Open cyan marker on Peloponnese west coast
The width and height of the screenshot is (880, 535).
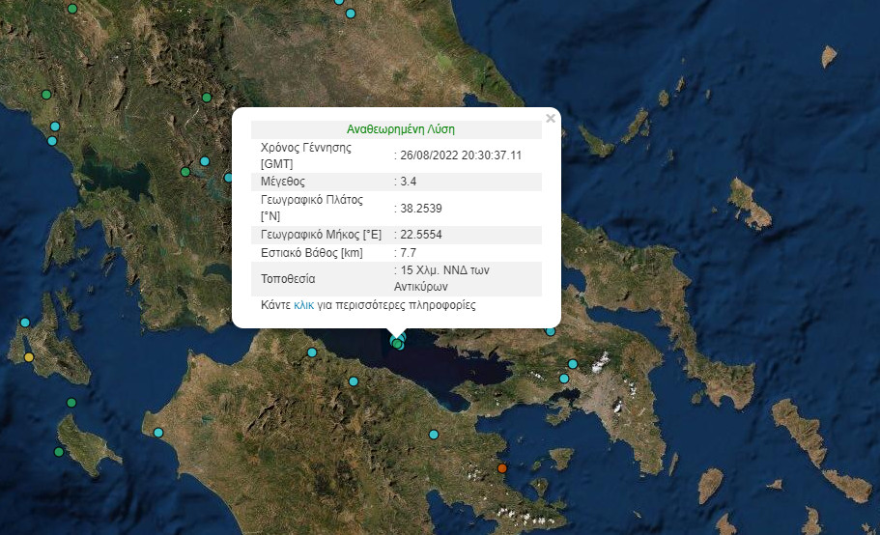158,432
